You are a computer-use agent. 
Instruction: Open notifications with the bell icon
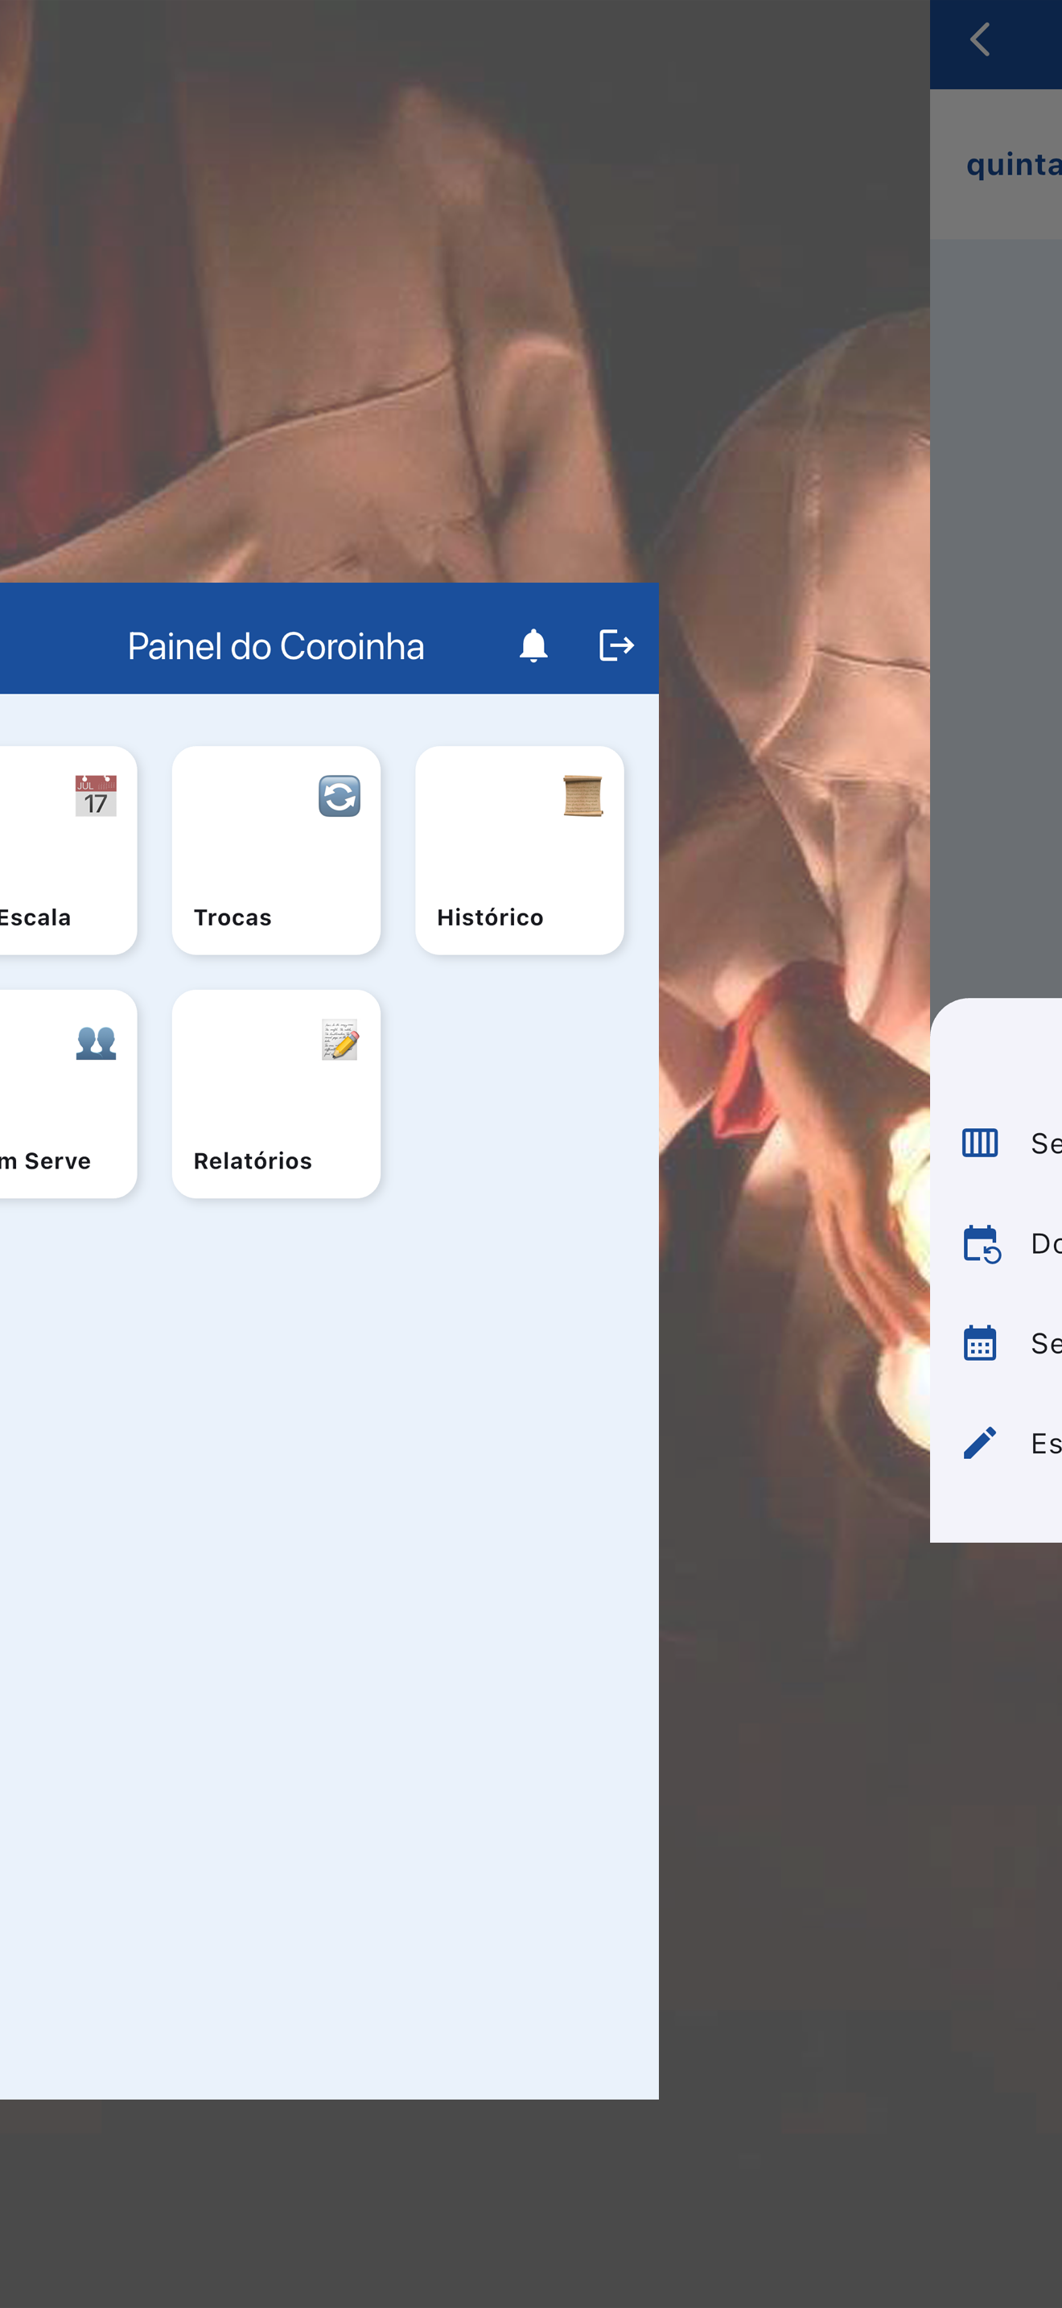(533, 645)
